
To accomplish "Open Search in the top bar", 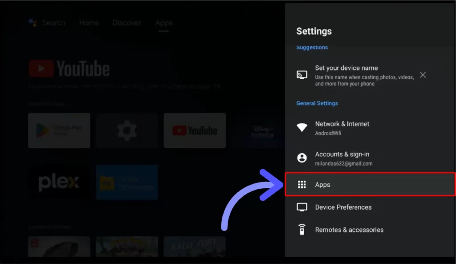I will pos(53,23).
